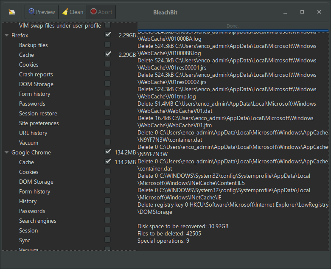Viewport: 331px width, 269px height.
Task: Tick the Chrome History checkbox
Action: pos(108,201)
